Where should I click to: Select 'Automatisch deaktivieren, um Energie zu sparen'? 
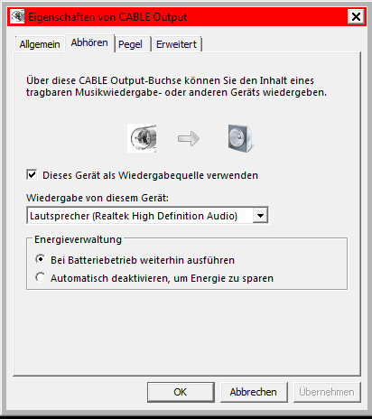(x=41, y=277)
